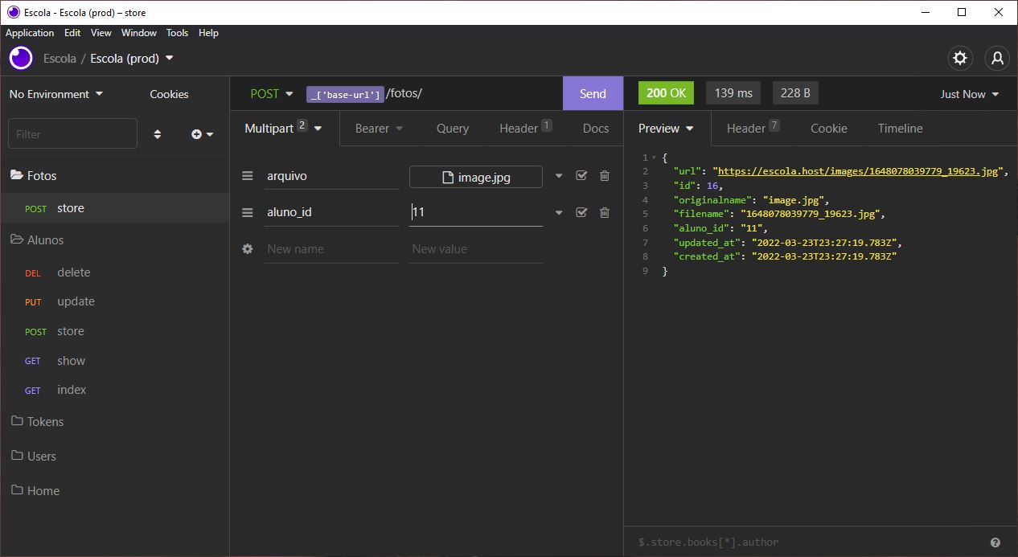
Task: Open the POST method dropdown
Action: (x=271, y=93)
